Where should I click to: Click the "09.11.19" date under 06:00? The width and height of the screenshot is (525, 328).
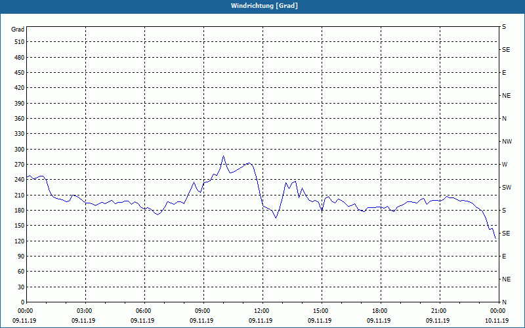142,321
